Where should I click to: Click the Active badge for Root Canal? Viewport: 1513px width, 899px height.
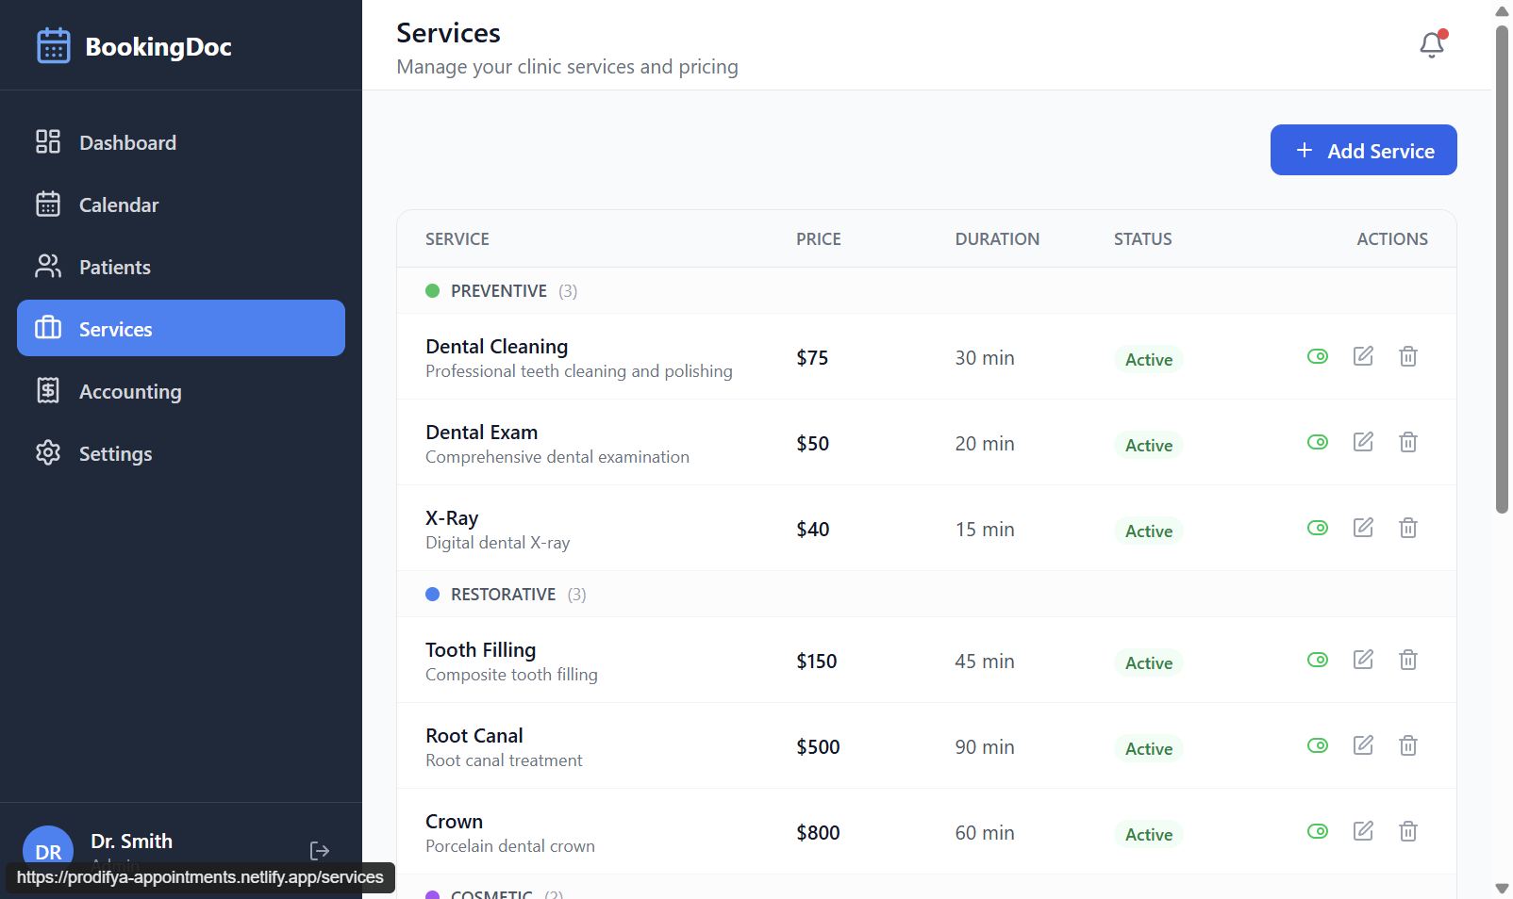1149,748
